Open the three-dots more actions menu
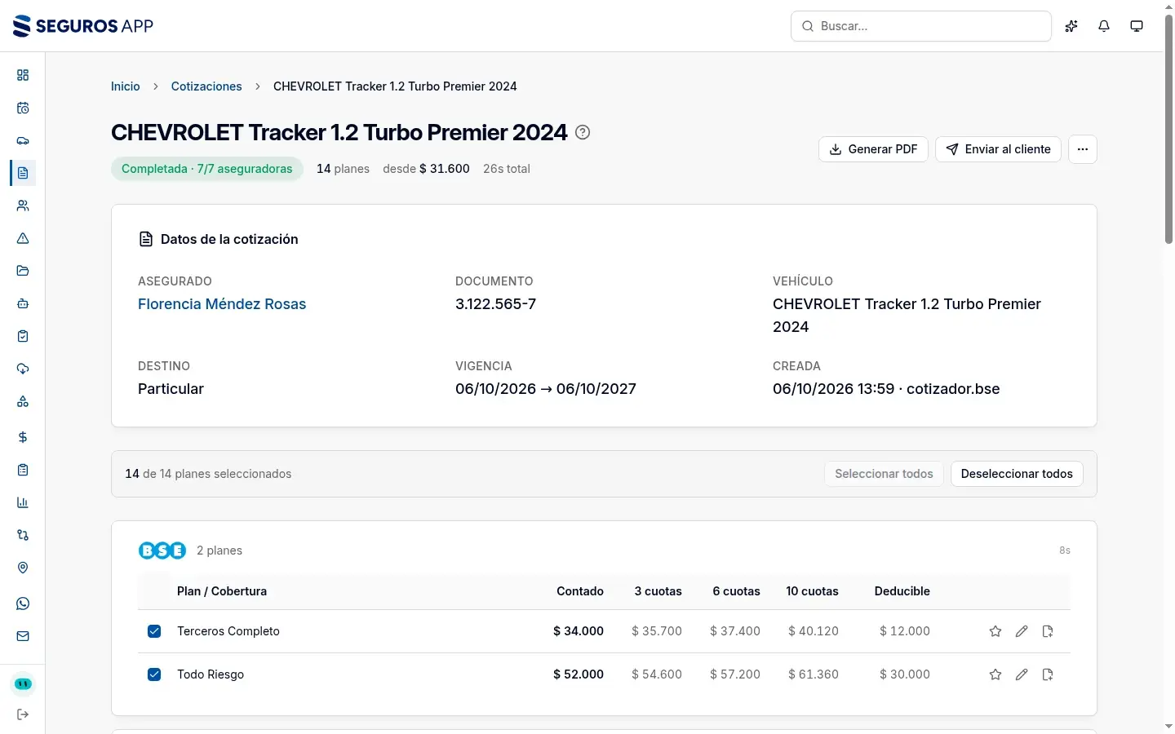 (x=1083, y=149)
